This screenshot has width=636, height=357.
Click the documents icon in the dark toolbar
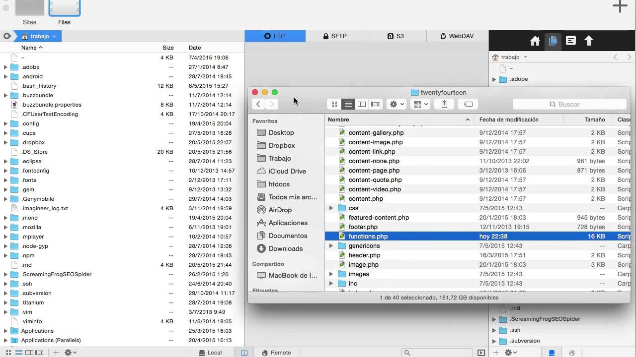coord(553,41)
